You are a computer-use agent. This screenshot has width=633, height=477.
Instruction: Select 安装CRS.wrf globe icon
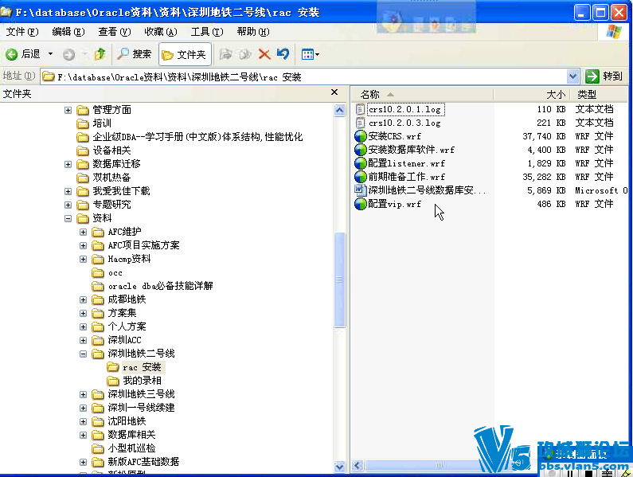(360, 136)
